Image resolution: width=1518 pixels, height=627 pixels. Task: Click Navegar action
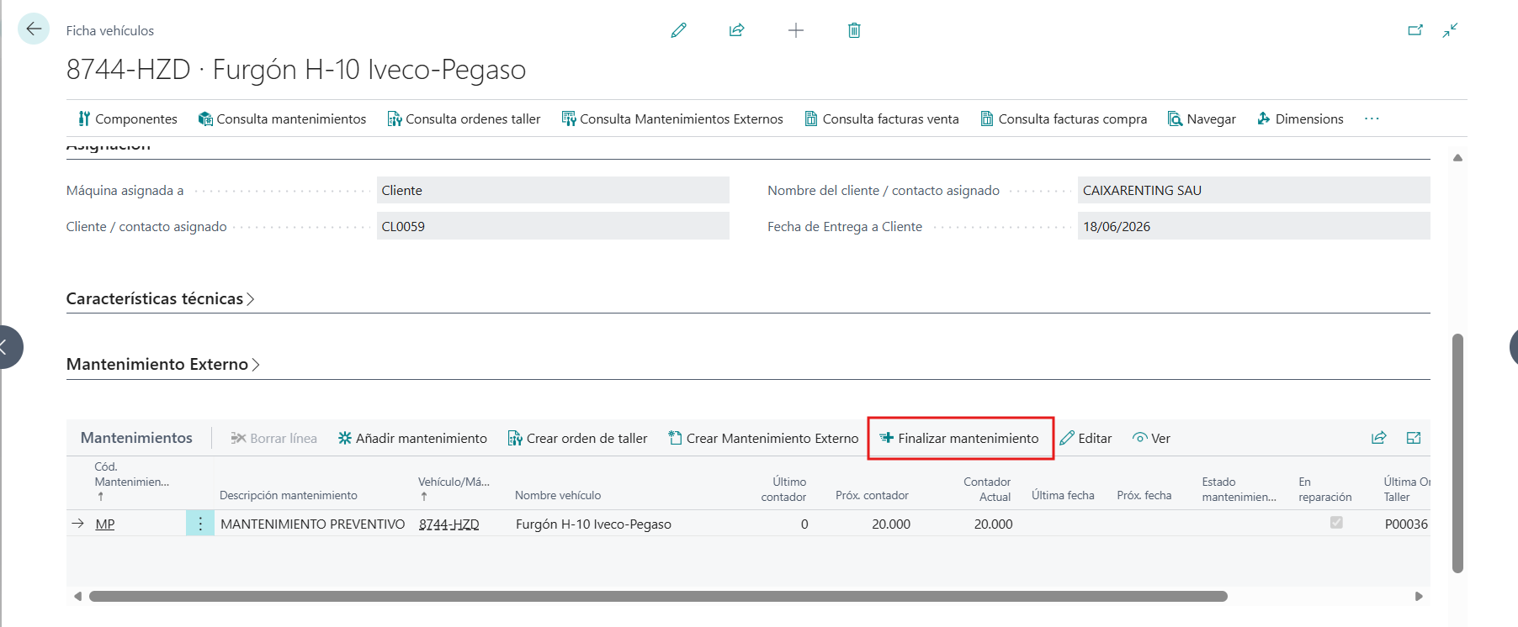[x=1202, y=119]
